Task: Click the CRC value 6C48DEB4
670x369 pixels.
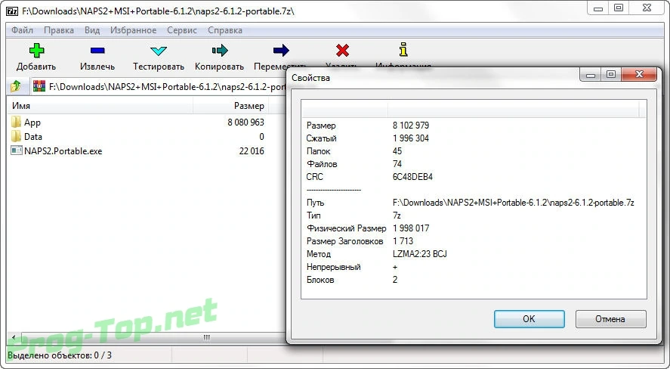Action: [x=412, y=177]
